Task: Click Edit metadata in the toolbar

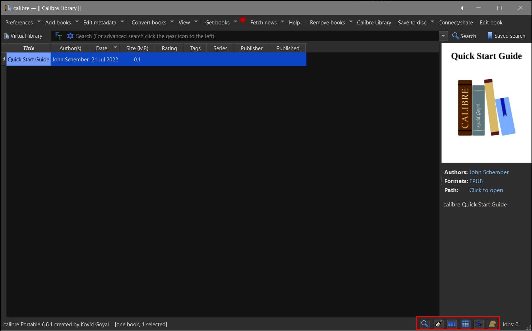Action: coord(100,22)
